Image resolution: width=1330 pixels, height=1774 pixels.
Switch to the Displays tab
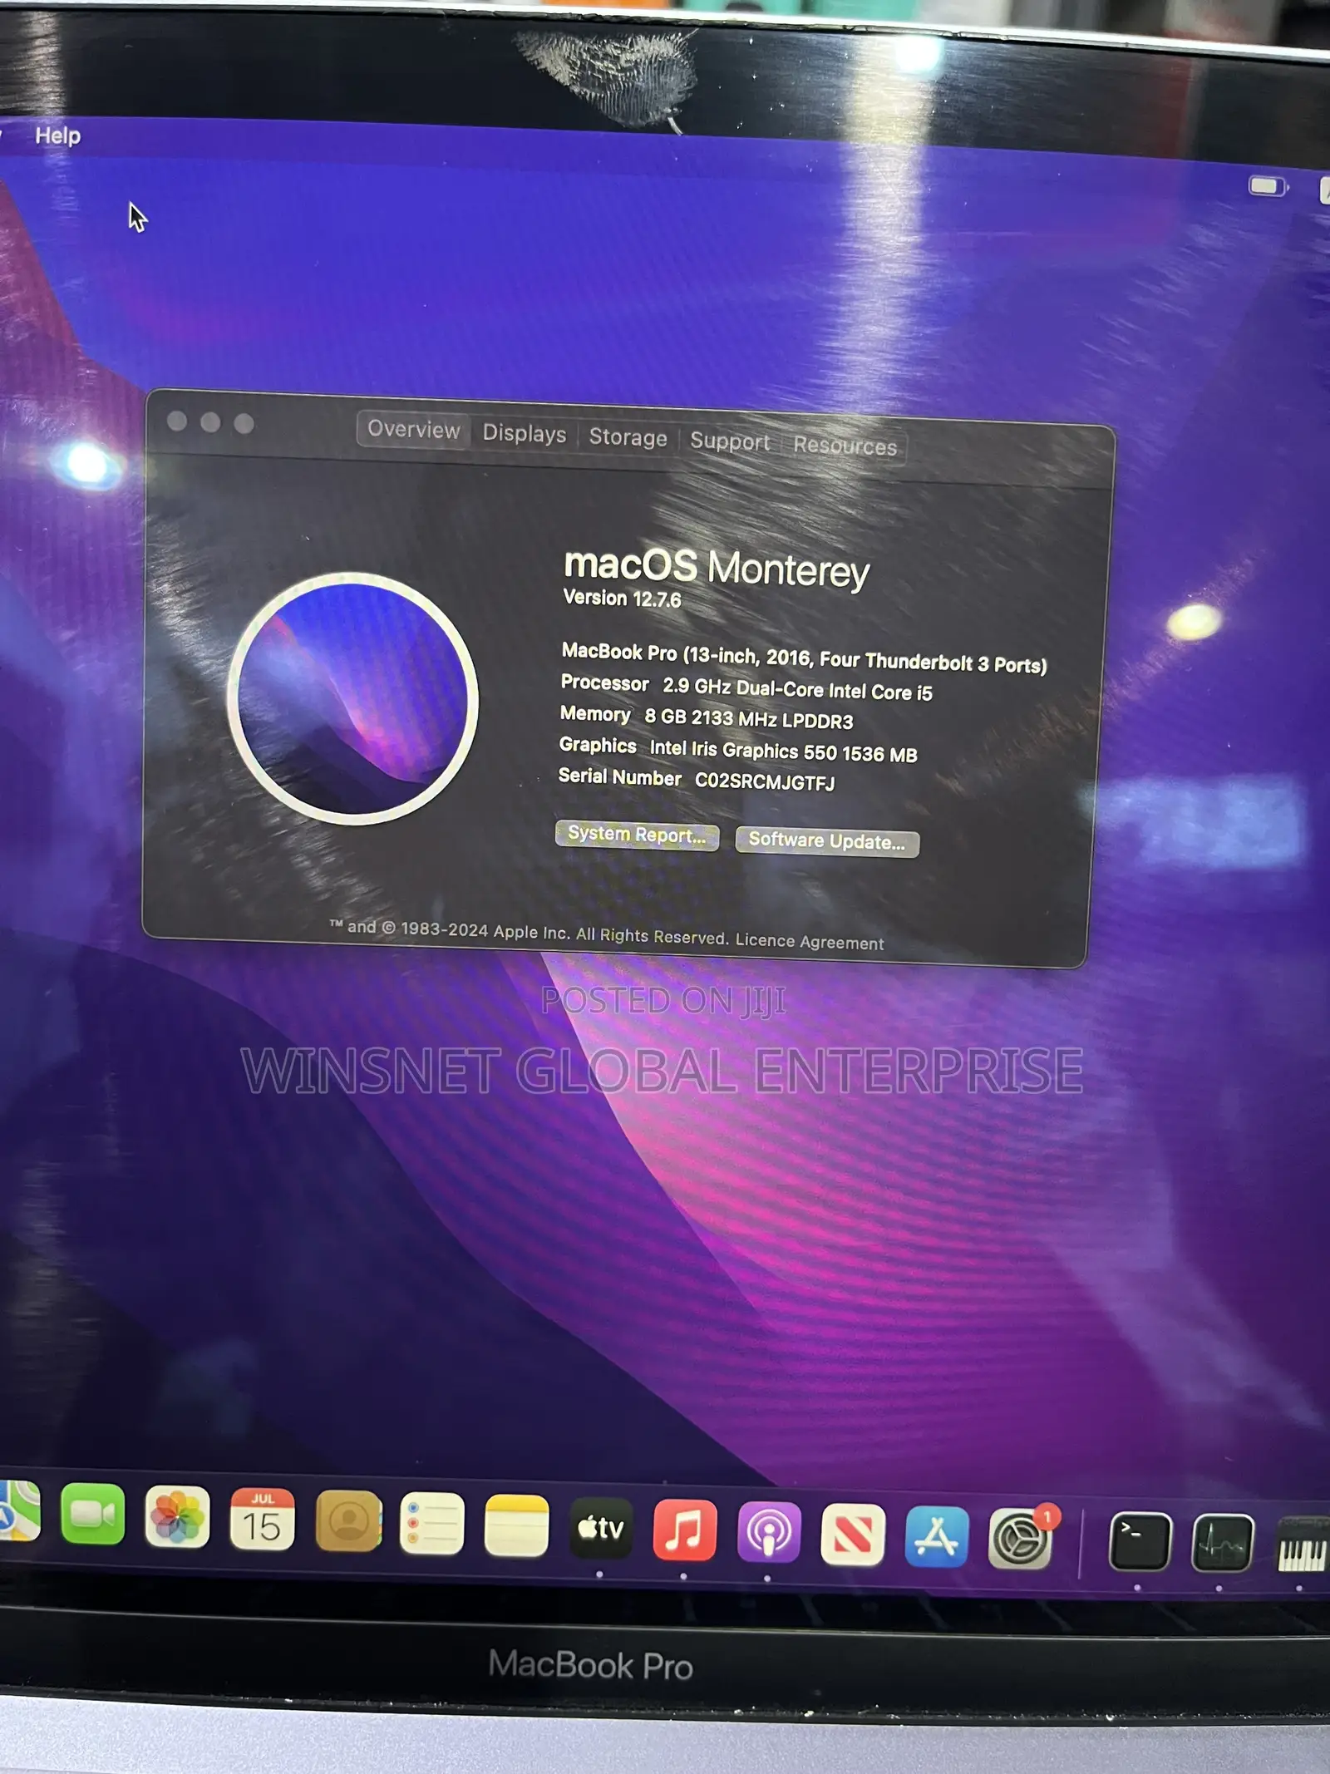tap(524, 433)
